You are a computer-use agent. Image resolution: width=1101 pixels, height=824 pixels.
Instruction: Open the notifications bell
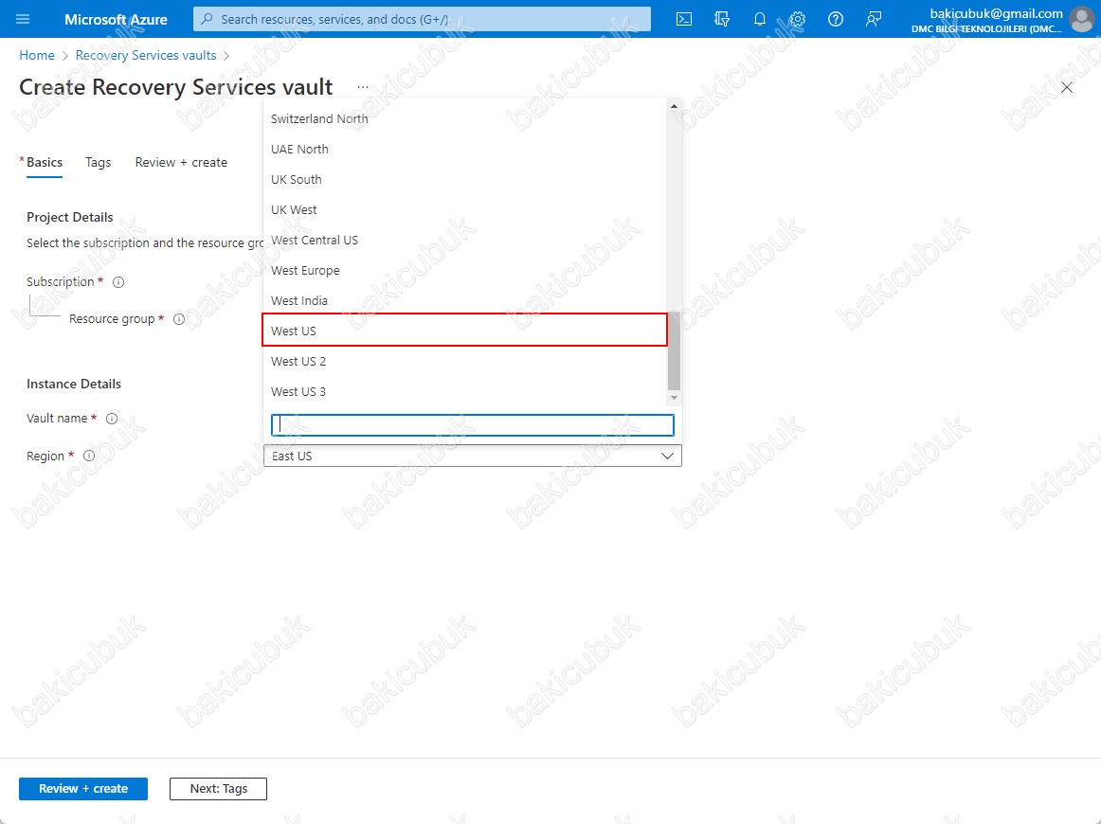(x=760, y=19)
